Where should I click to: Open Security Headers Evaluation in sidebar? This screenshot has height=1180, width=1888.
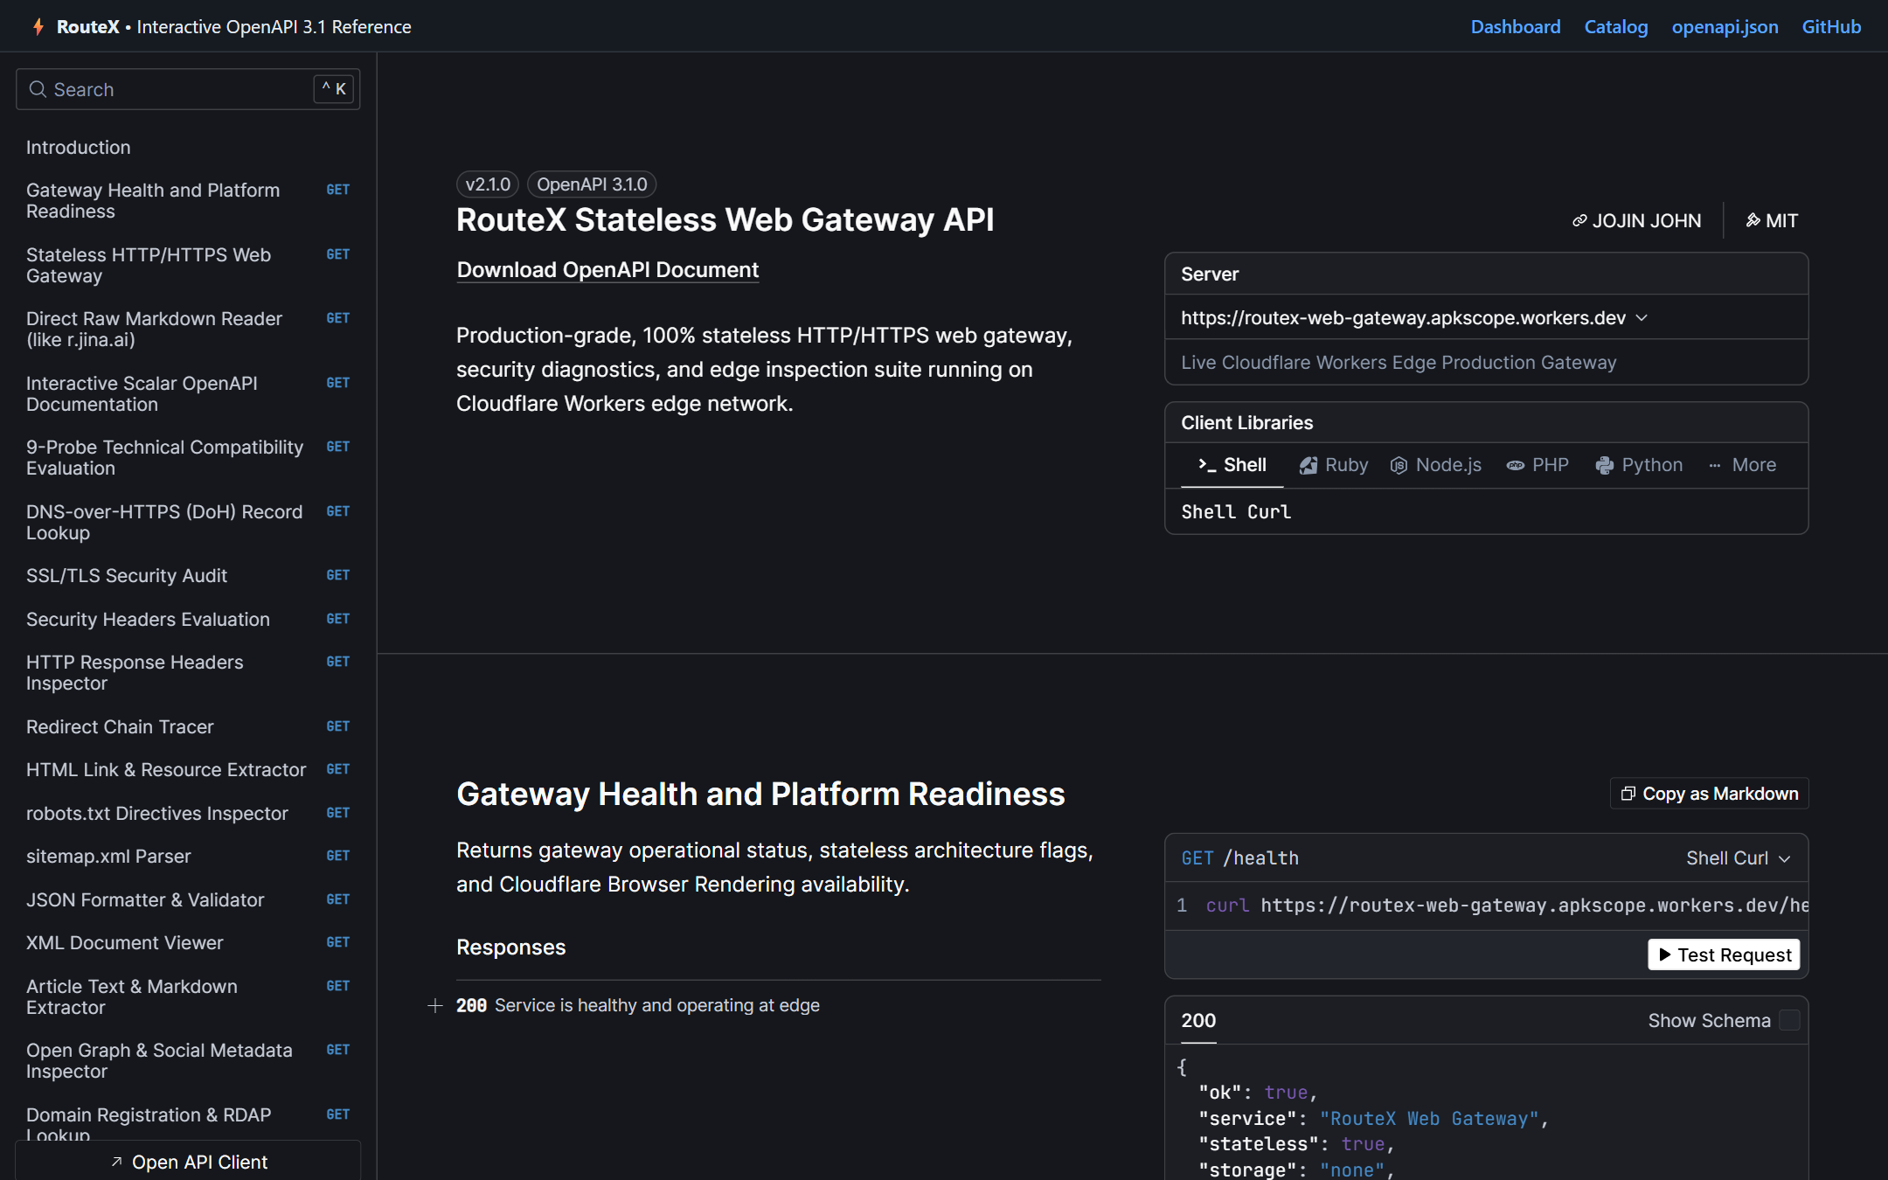[x=188, y=620]
